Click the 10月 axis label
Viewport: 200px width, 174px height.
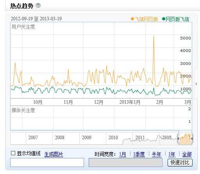click(37, 102)
